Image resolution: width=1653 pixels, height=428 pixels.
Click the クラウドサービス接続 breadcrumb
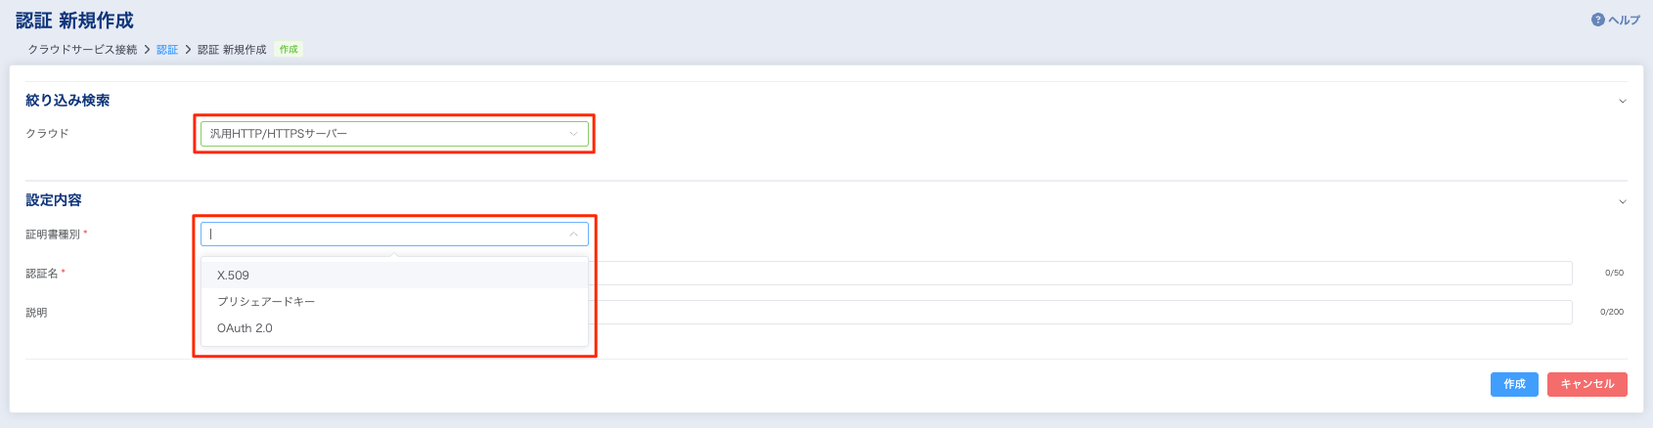[x=82, y=50]
